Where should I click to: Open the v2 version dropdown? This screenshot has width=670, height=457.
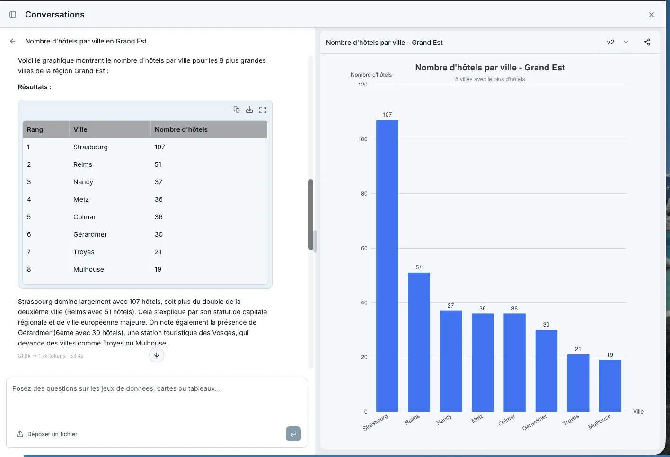617,42
